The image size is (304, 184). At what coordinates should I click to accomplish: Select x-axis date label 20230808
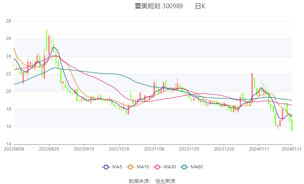(x=14, y=149)
